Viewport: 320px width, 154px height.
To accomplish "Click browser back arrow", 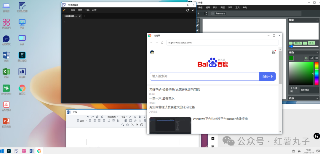I will coord(151,43).
